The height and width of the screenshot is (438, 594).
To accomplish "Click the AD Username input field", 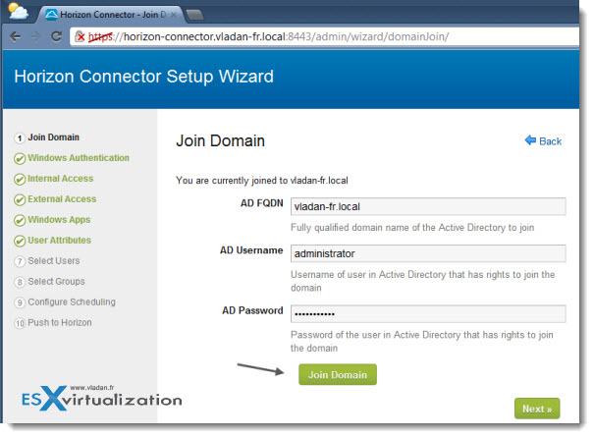I will (428, 253).
